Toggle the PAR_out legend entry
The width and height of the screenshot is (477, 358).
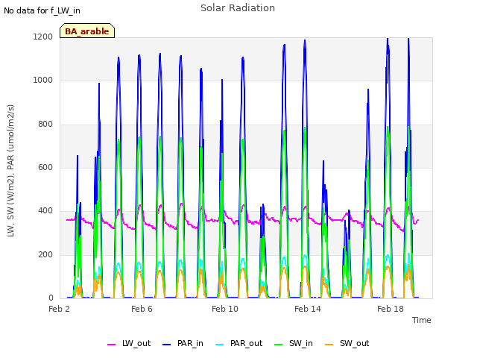(239, 343)
